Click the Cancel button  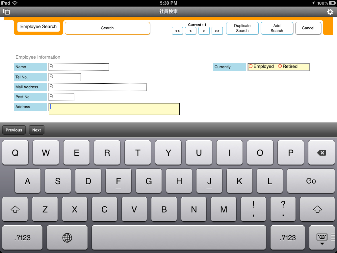[x=308, y=28]
